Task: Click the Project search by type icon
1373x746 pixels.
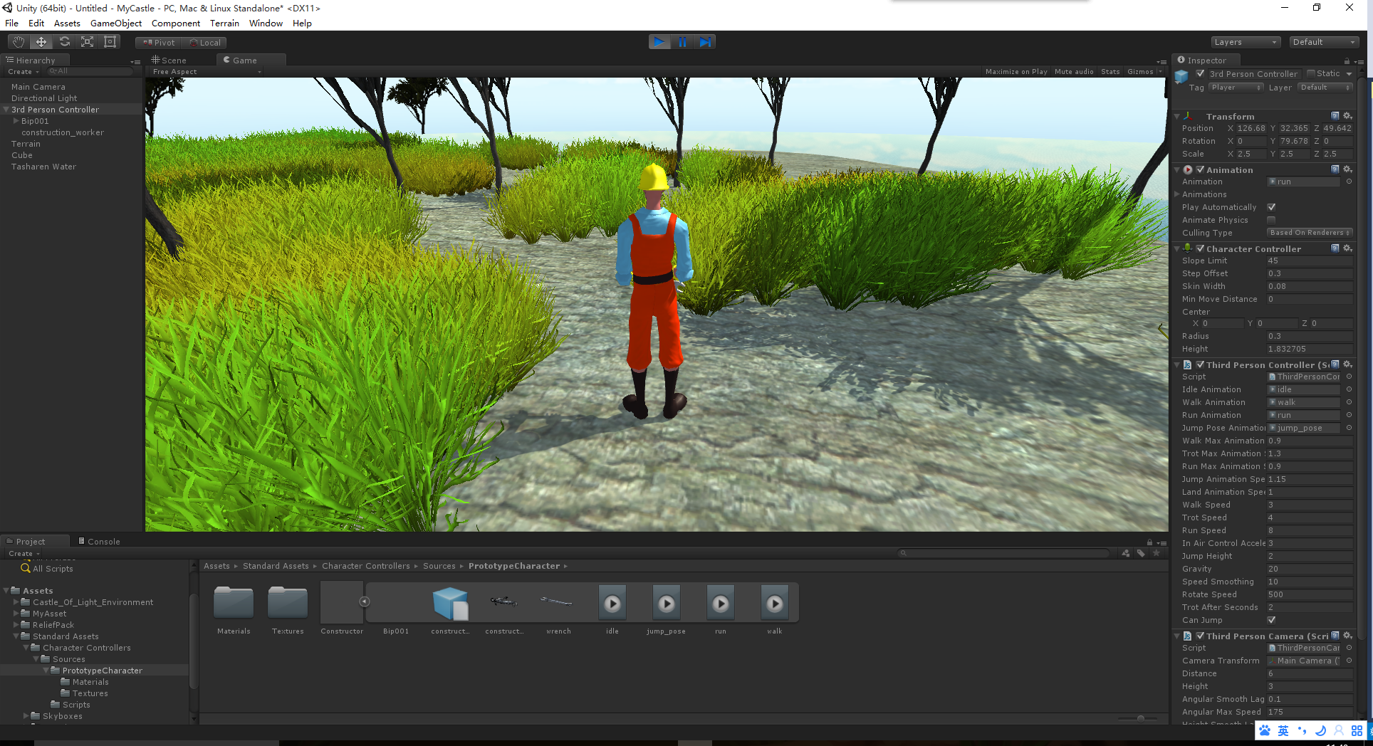Action: (1125, 553)
